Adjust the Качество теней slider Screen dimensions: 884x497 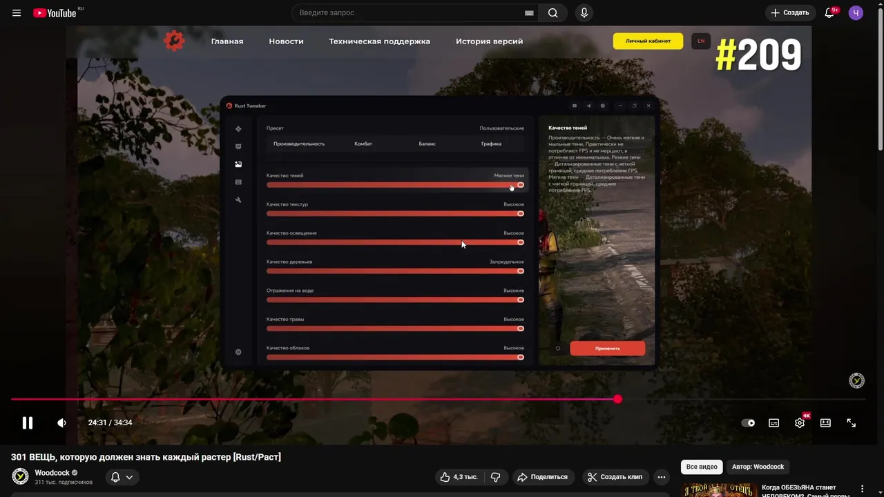(395, 185)
